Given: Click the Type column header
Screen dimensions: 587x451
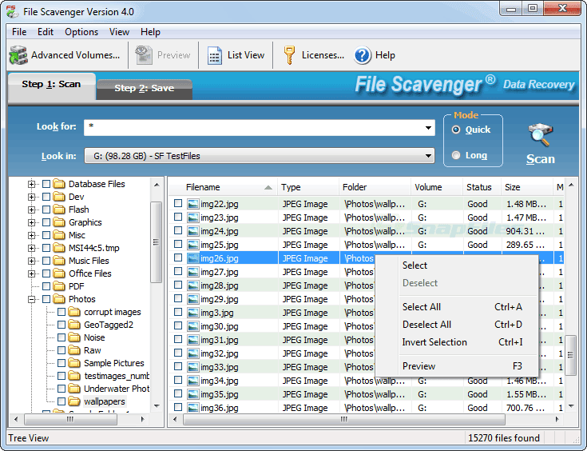Looking at the screenshot, I should click(307, 187).
